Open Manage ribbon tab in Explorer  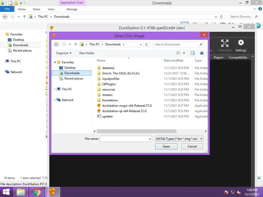72,9
